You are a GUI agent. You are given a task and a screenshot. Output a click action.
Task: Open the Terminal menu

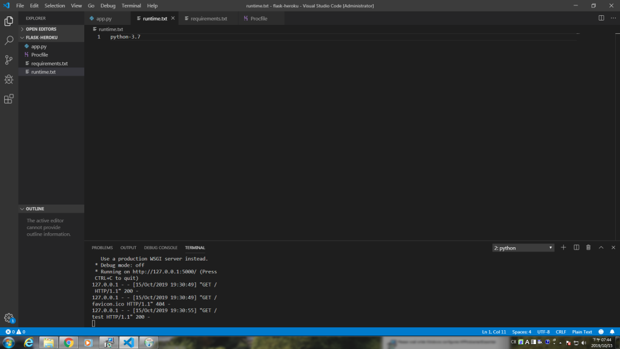[x=131, y=5]
